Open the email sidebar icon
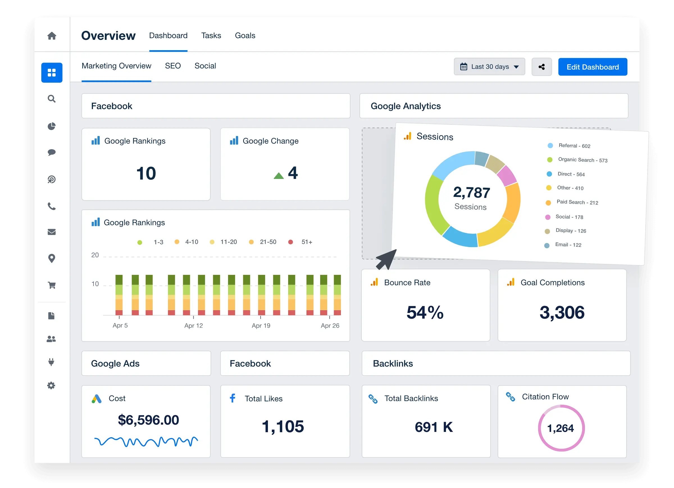Viewport: 674px width, 488px height. click(x=52, y=232)
